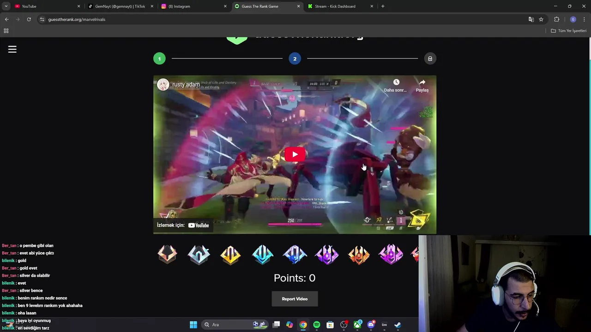The image size is (591, 332).
Task: Click chat message 'oha laaan'
Action: 27,313
